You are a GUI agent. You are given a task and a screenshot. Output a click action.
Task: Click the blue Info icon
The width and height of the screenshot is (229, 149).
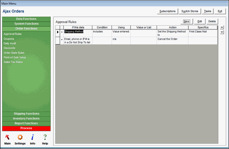pyautogui.click(x=33, y=137)
